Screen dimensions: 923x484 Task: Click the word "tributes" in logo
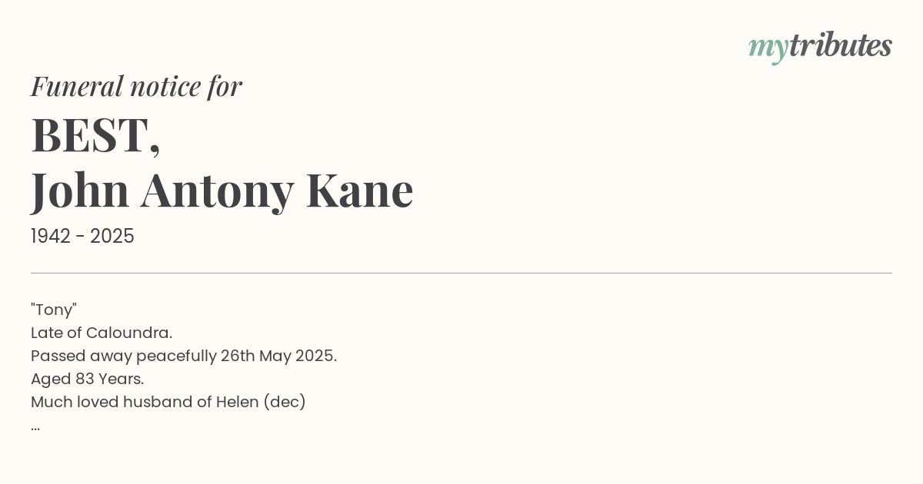coord(841,45)
